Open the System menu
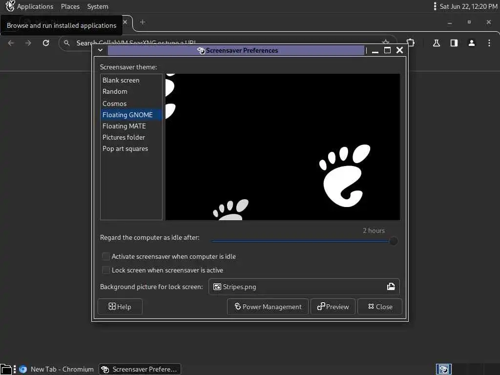This screenshot has height=375, width=500. click(x=98, y=6)
